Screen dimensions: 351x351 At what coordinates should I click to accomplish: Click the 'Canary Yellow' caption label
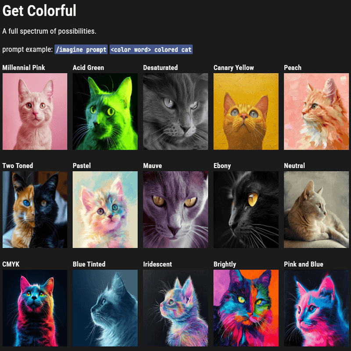(233, 68)
